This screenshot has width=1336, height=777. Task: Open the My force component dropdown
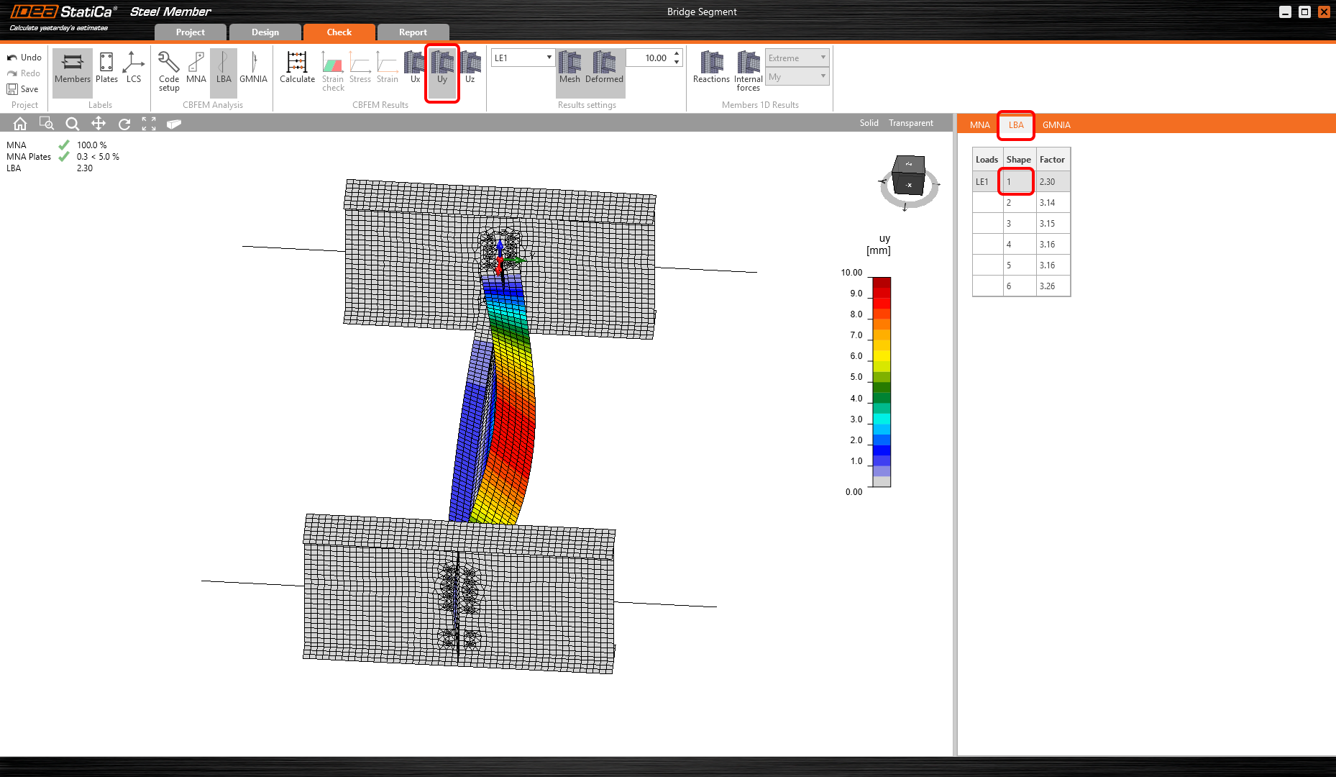[x=797, y=76]
